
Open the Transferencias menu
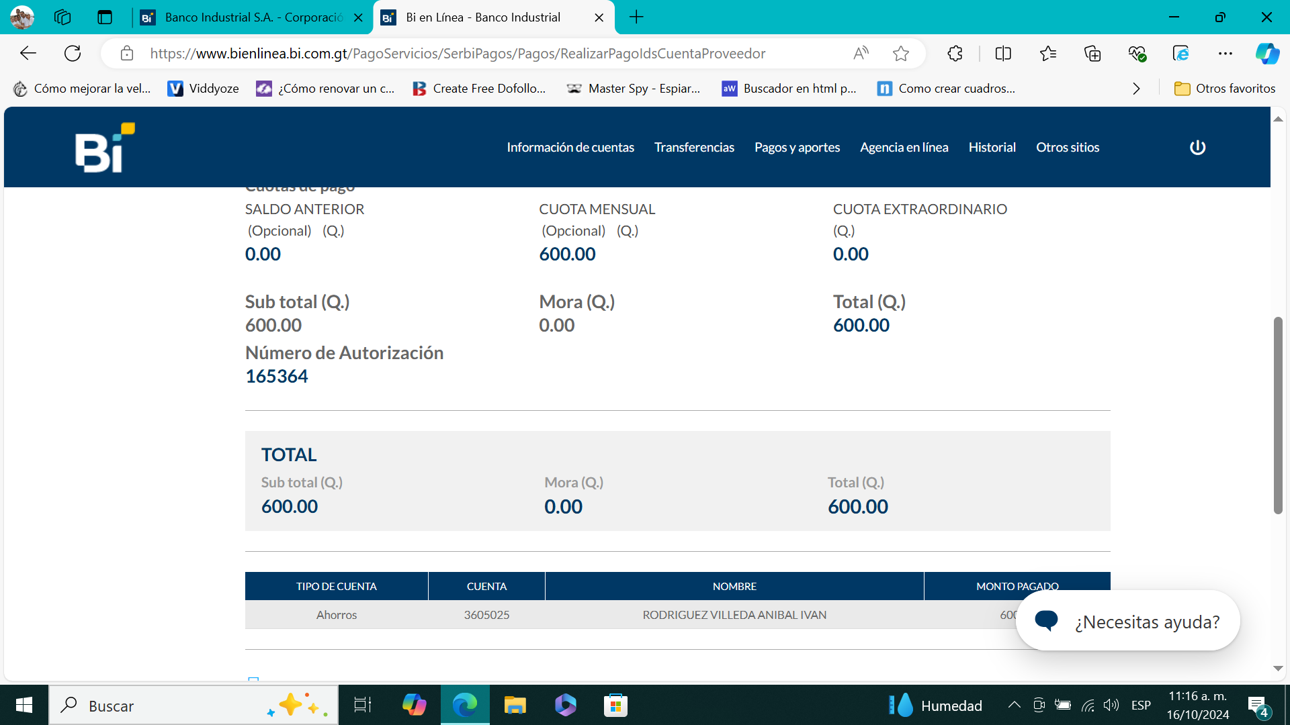(694, 147)
